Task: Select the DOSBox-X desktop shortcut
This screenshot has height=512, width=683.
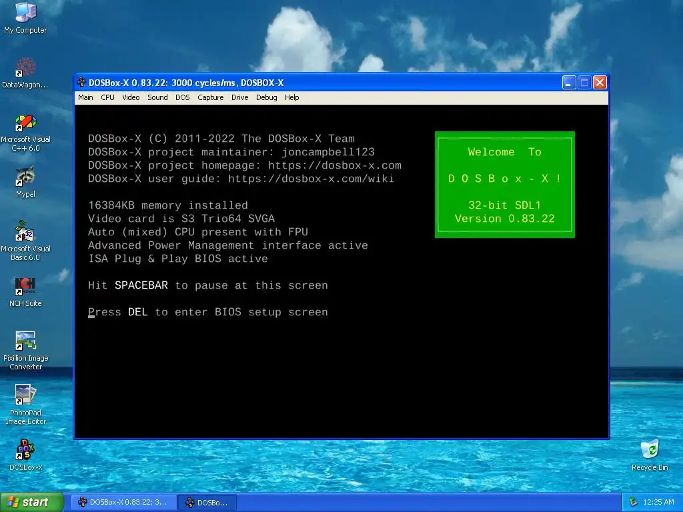Action: pos(25,455)
